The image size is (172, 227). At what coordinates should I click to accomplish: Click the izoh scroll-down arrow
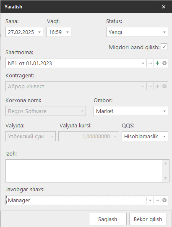coord(166,178)
